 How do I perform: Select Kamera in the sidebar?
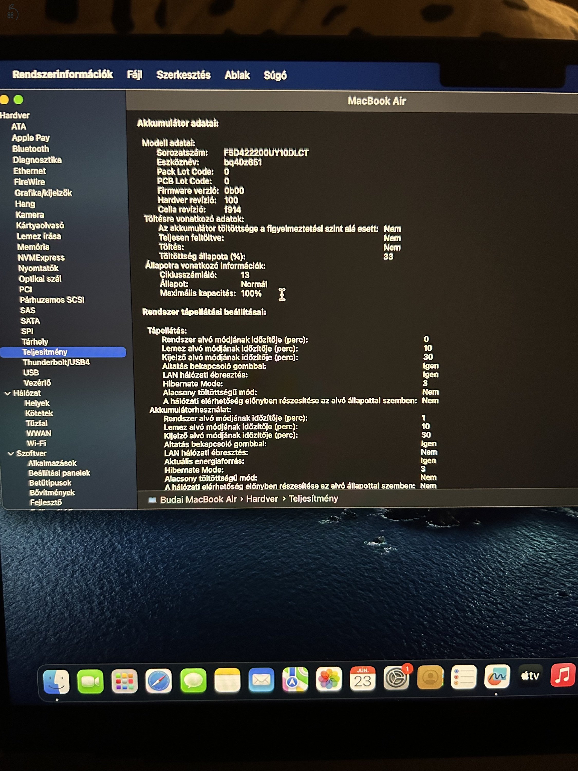tap(30, 215)
